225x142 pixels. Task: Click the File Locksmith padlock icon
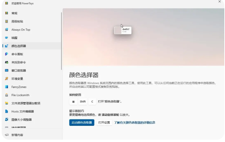(x=7, y=95)
